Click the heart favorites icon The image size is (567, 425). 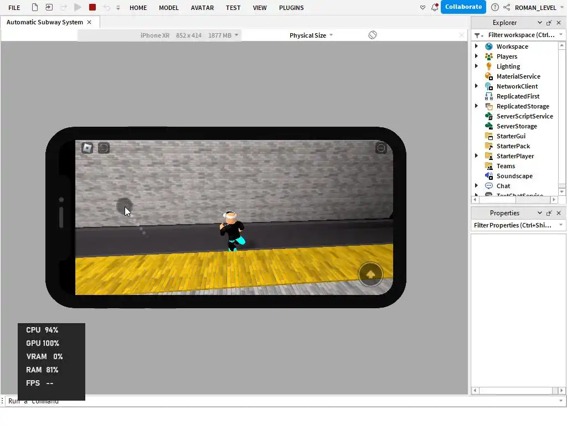(x=422, y=7)
